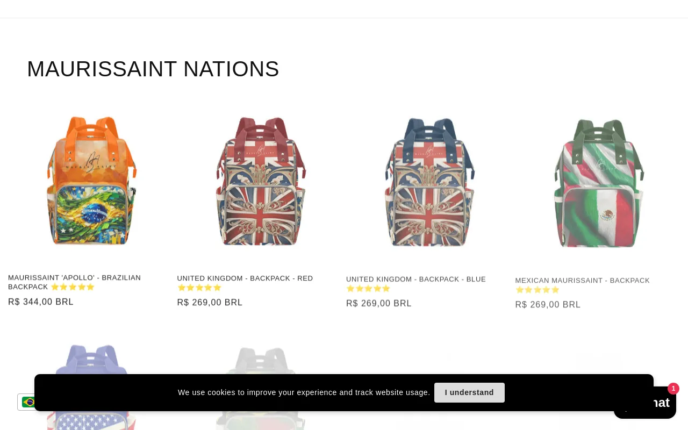
Task: Click star rating under UK Red backpack
Action: click(199, 288)
